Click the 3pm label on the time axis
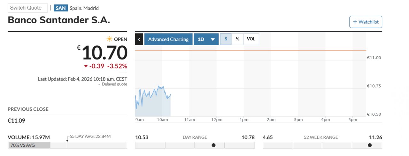Screen dimensions: 409x156 pos(298,120)
